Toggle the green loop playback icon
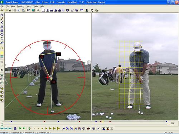 point(29,128)
